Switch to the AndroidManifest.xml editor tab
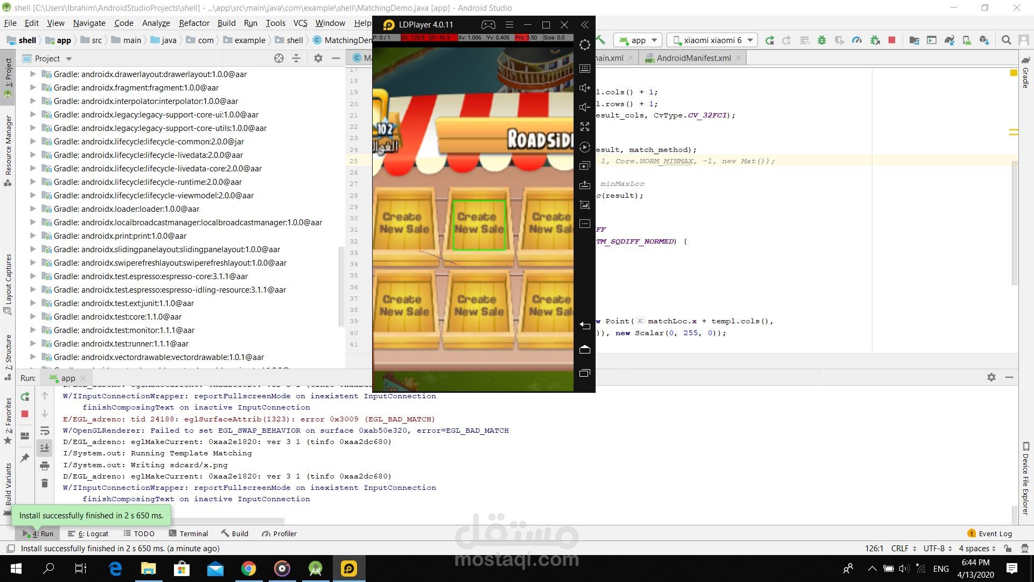This screenshot has height=582, width=1034. 694,58
